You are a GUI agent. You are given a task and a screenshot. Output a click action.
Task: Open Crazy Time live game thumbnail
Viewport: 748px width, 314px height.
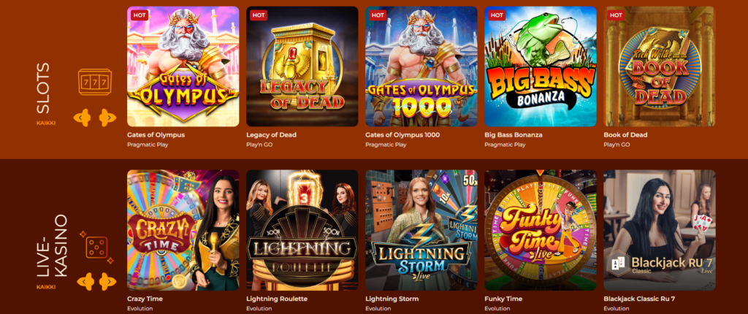[x=183, y=230]
